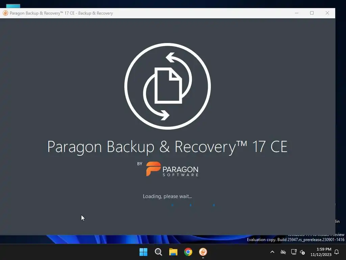Launch File Explorer from the taskbar
The image size is (346, 260).
[173, 252]
